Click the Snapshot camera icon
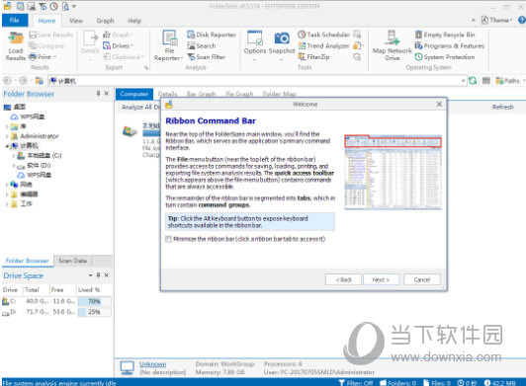 click(x=282, y=39)
